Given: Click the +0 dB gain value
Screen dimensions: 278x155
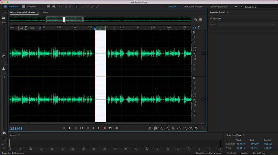Looking at the screenshot, I should (x=31, y=28).
